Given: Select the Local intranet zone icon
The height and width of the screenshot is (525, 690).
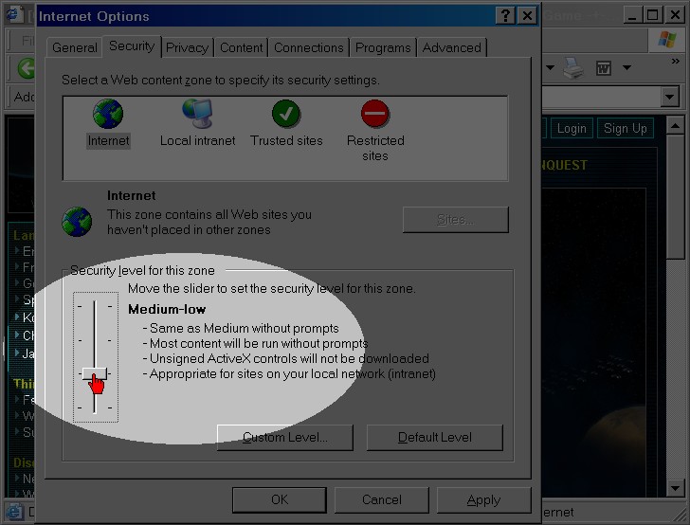Looking at the screenshot, I should pos(197,115).
